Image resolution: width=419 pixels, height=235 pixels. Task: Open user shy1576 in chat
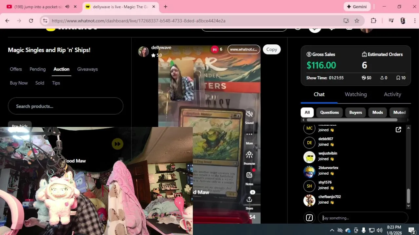pyautogui.click(x=325, y=182)
